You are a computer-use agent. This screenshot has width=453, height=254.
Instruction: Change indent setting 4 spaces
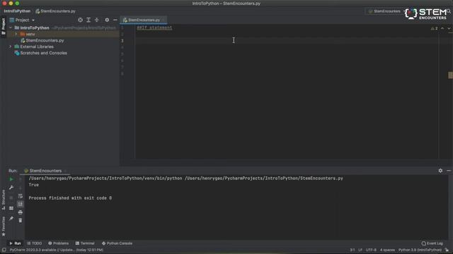[387, 250]
